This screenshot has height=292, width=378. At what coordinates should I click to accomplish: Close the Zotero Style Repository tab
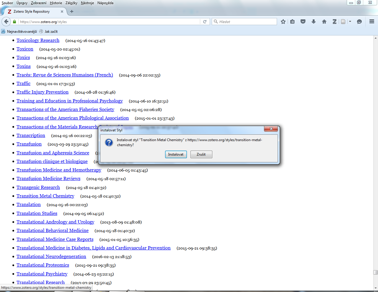point(62,12)
